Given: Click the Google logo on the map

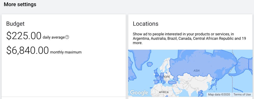Looking at the screenshot, I should point(139,93).
